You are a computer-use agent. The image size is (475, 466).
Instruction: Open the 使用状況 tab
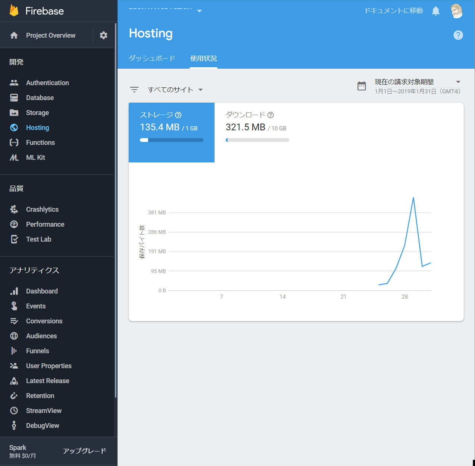point(203,58)
